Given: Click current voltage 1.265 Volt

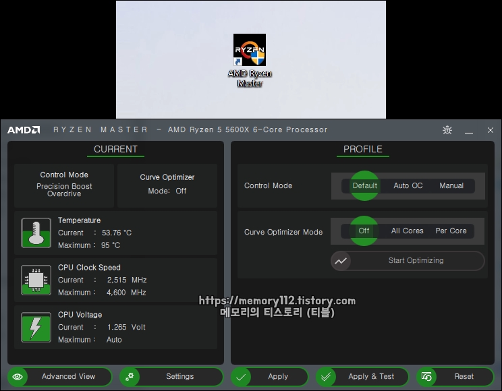Looking at the screenshot, I should [x=126, y=328].
